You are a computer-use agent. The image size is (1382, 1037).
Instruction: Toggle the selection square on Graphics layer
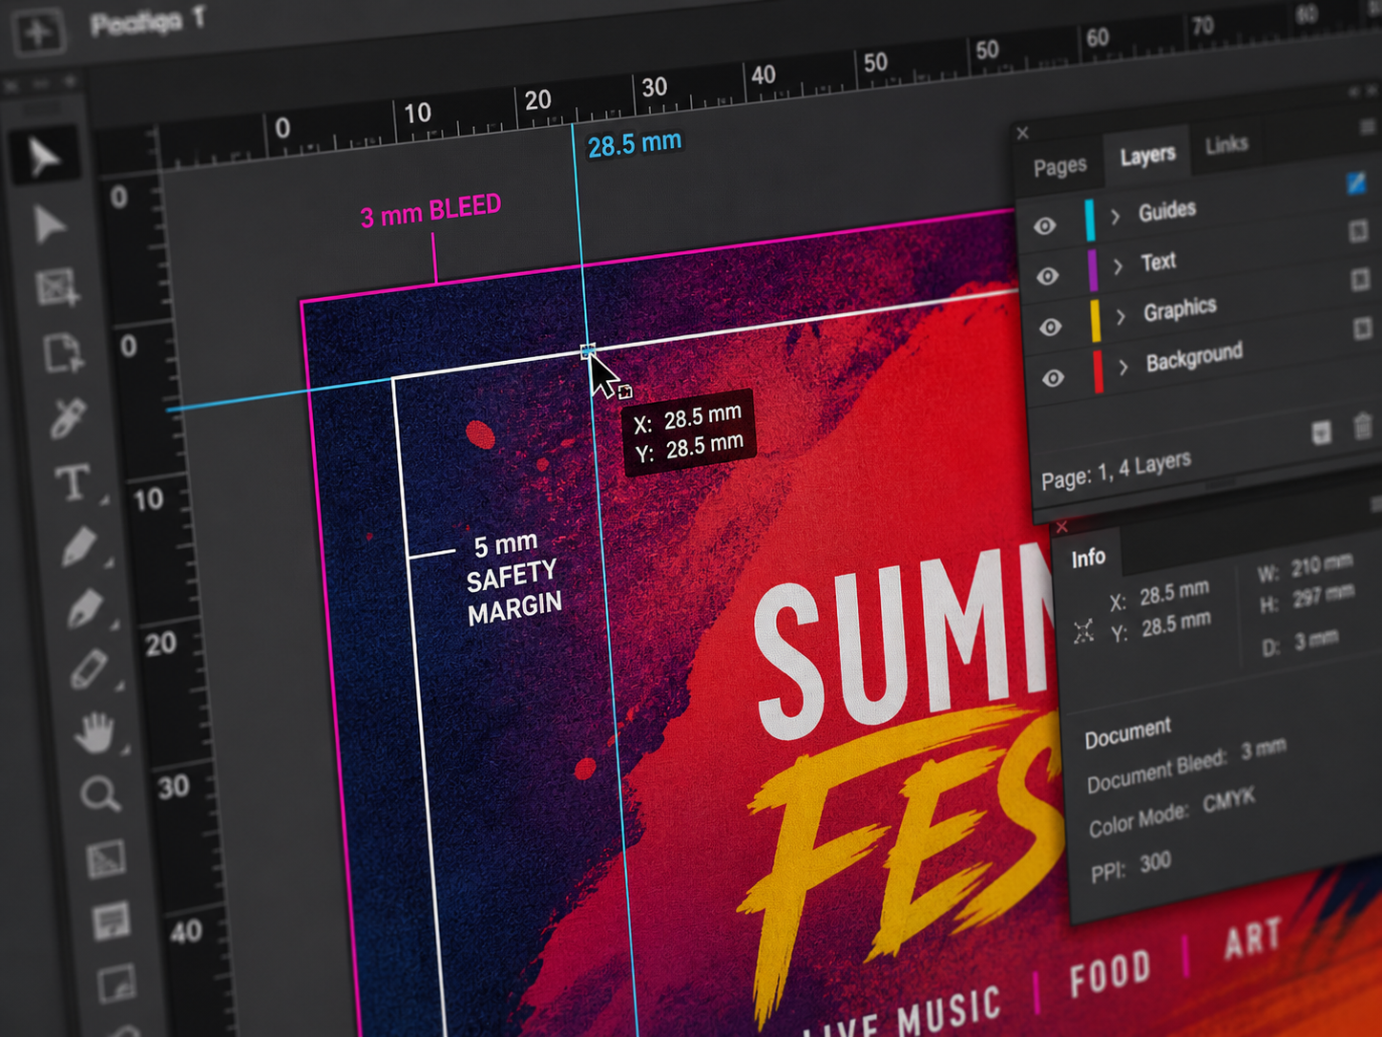(x=1360, y=280)
